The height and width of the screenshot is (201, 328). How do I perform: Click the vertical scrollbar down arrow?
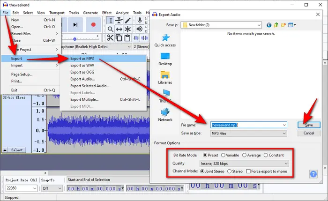[x=325, y=168]
